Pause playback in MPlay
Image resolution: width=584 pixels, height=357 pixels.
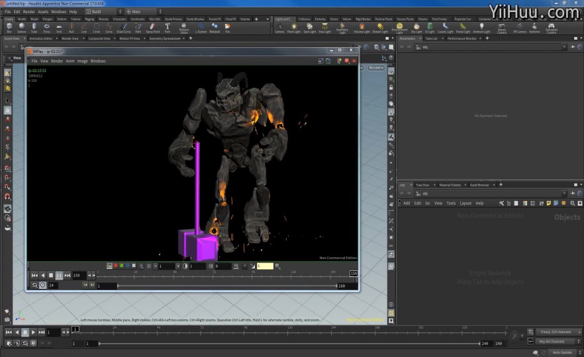59,275
